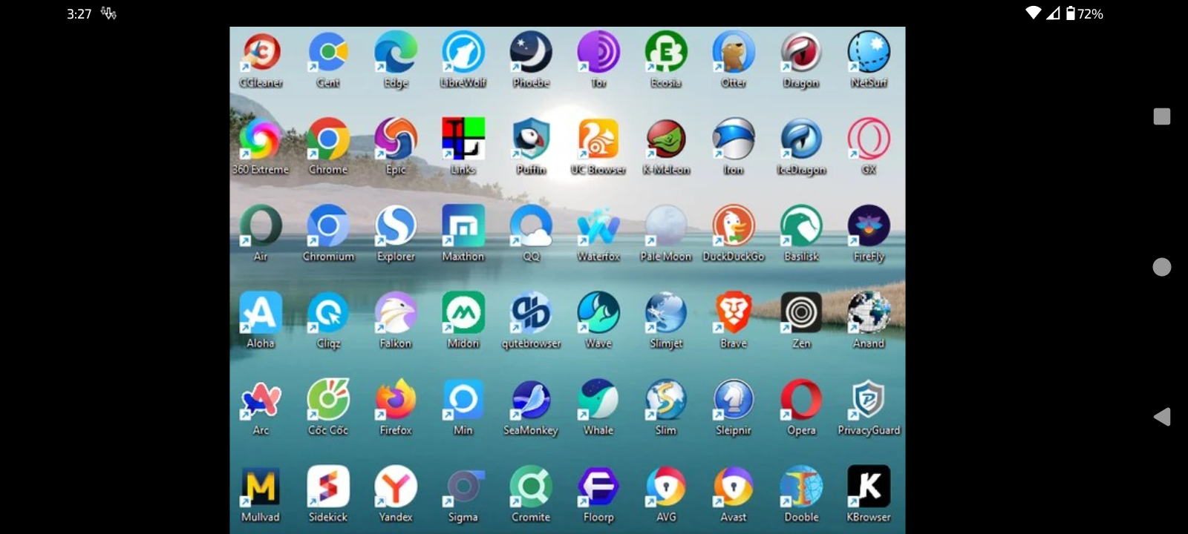Image resolution: width=1188 pixels, height=534 pixels.
Task: Launch the Cent browser icon
Action: coord(328,52)
